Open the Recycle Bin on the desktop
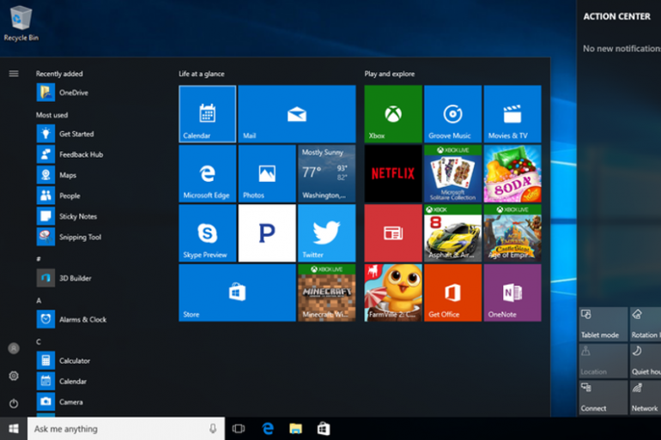 pos(21,23)
